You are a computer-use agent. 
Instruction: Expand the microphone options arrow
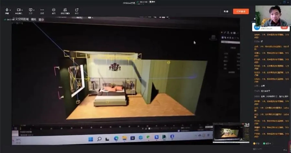(10, 10)
